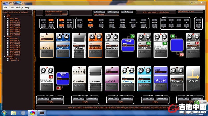Click the Send/Return pedal footswitch
208x116 pixels.
112,53
